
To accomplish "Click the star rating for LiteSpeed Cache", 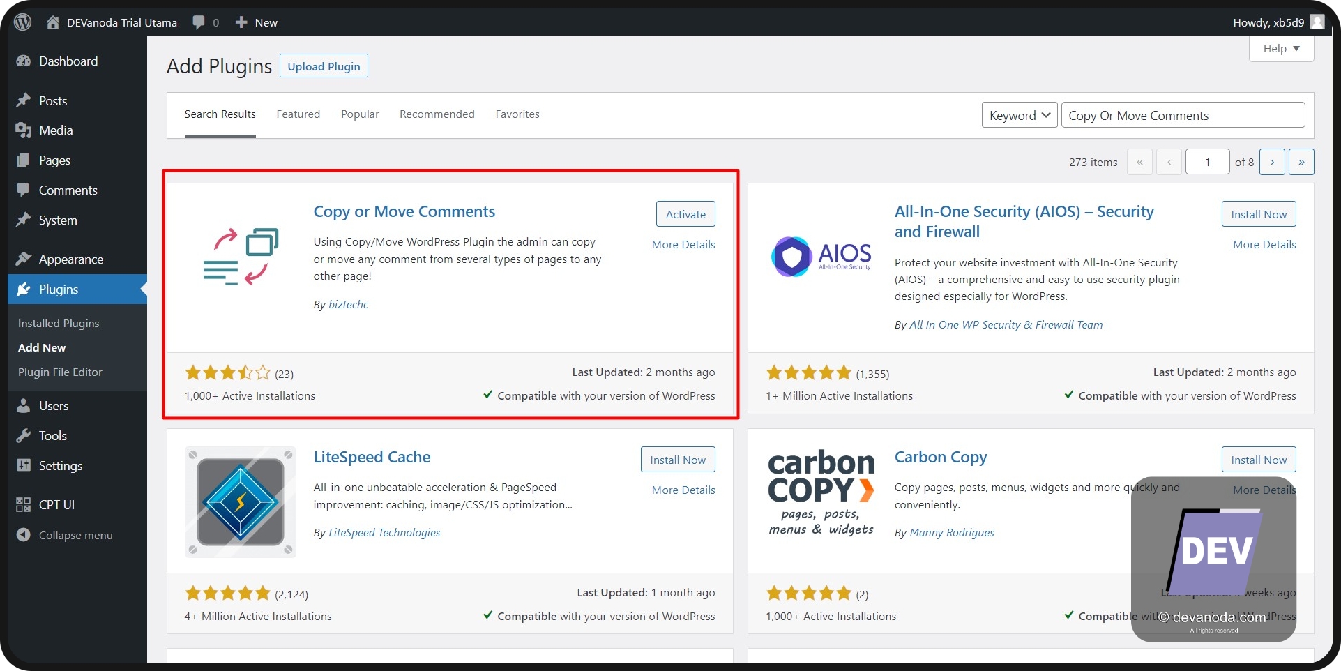I will click(x=227, y=594).
